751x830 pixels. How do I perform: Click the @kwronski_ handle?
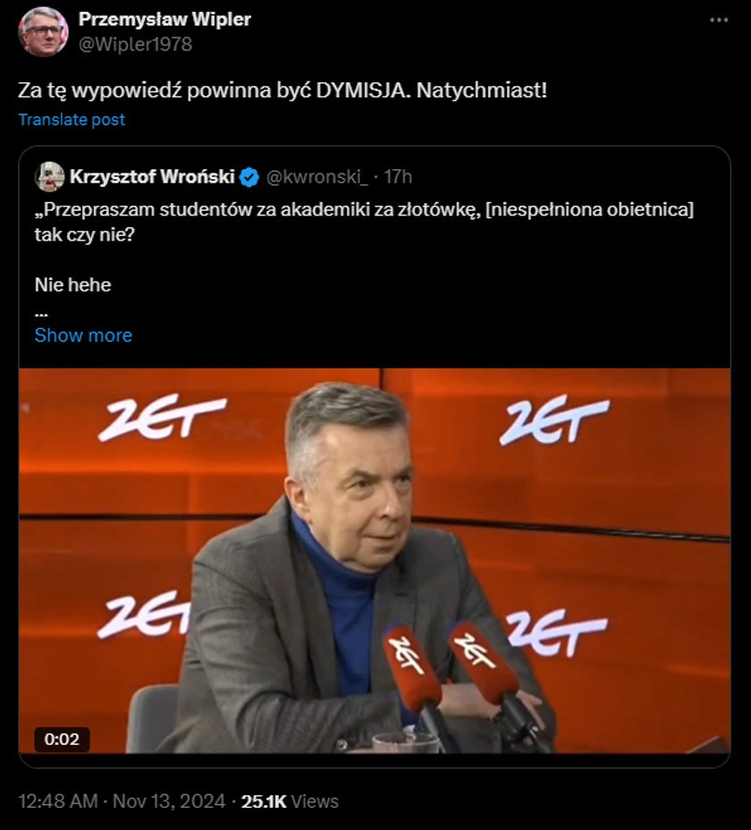317,177
